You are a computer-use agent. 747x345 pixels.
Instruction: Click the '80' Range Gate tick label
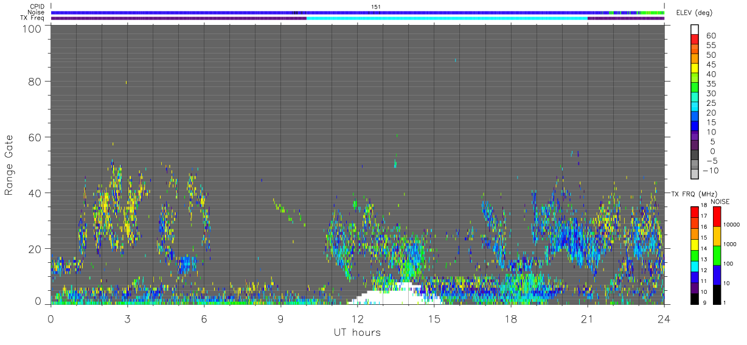[35, 82]
